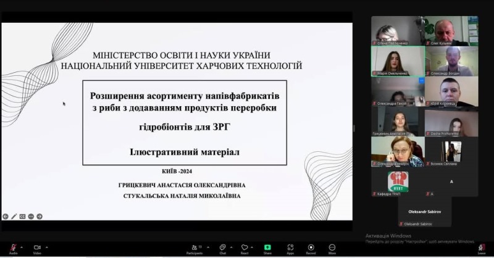Click slide text 'СТУКАЛЬСЬКА НАТАЛІЯ МИКОЛАЇВНА'

click(182, 196)
